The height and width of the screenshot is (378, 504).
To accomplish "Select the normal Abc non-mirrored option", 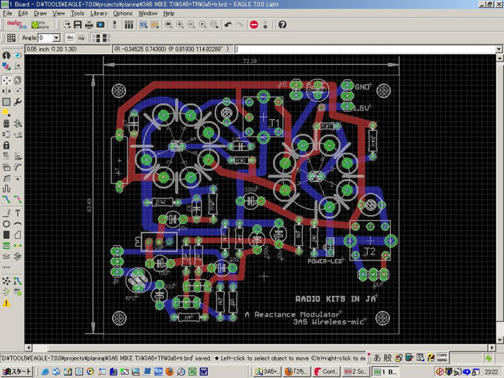I will (71, 38).
